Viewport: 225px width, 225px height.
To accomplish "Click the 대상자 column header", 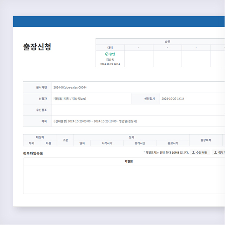I will [x=40, y=137].
